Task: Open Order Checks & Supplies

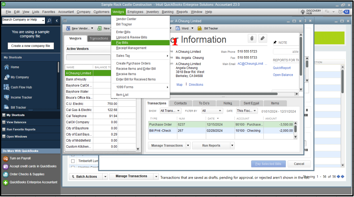Action: [x=27, y=174]
